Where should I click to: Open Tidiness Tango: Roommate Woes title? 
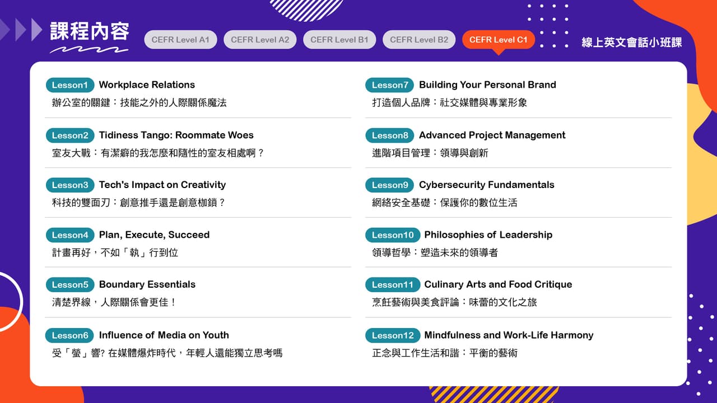coord(176,135)
